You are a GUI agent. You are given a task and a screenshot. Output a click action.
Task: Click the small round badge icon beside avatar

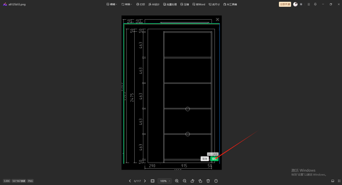(301, 4)
